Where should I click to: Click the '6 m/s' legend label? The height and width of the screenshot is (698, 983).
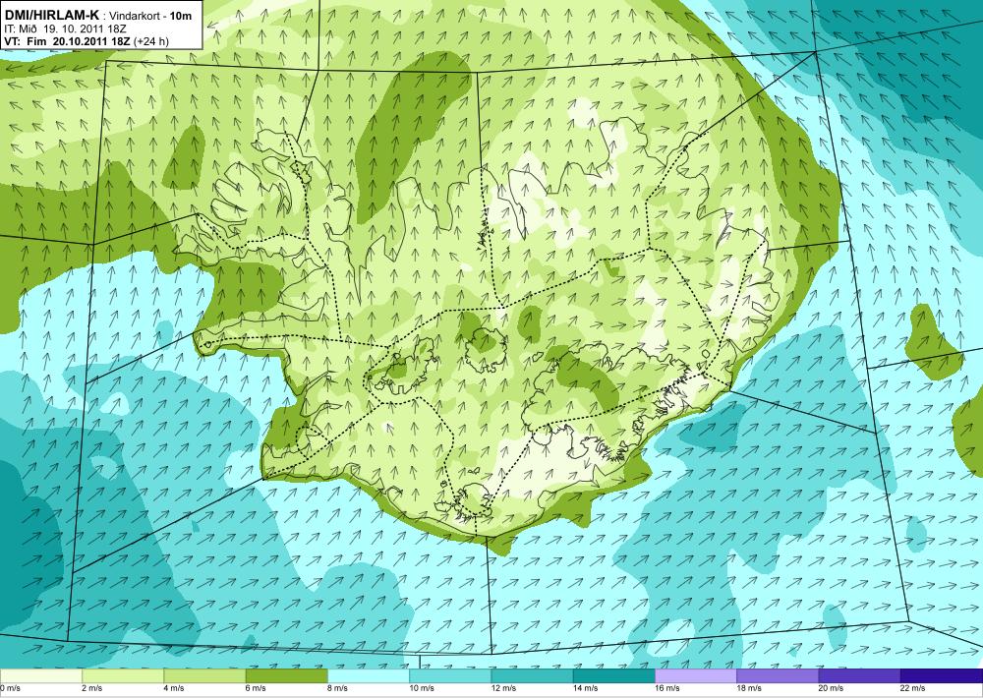(x=256, y=688)
